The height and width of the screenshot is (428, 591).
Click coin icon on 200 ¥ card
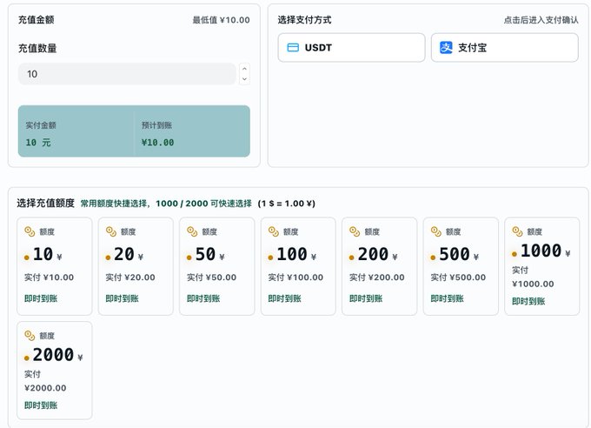tap(355, 231)
